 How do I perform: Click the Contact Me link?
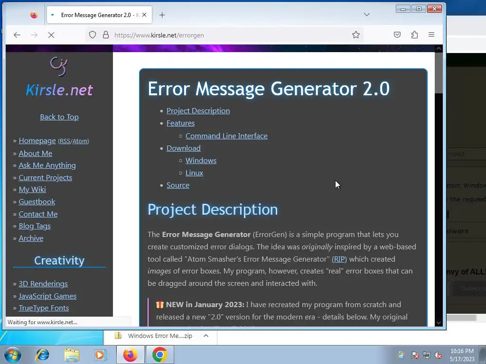(x=38, y=214)
